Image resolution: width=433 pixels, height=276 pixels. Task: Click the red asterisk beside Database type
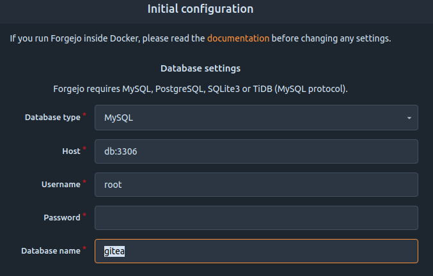pos(84,114)
